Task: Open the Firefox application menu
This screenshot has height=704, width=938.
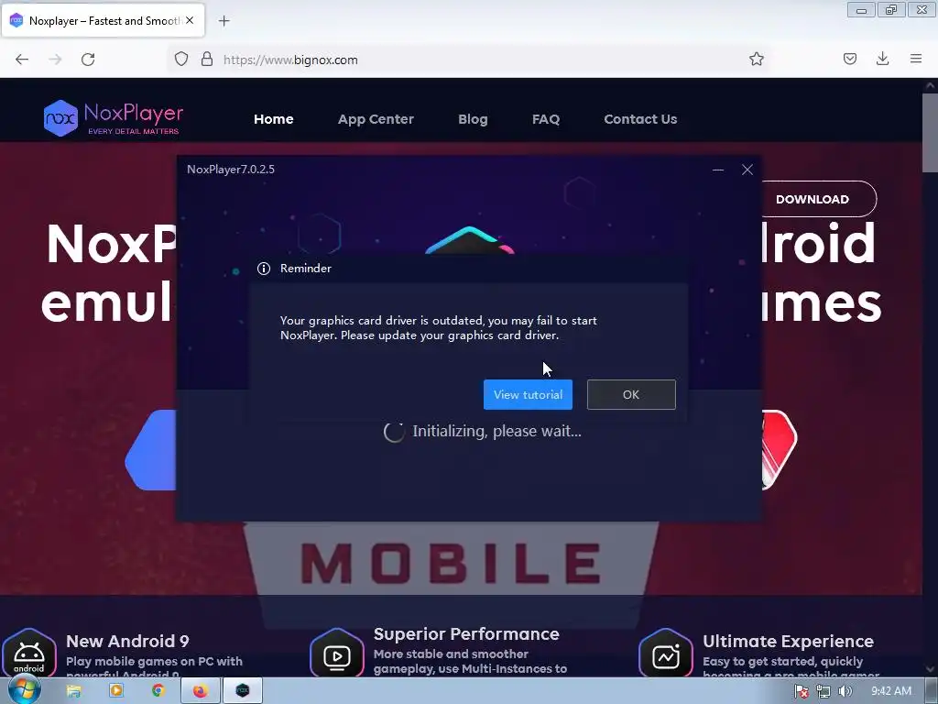Action: tap(916, 59)
